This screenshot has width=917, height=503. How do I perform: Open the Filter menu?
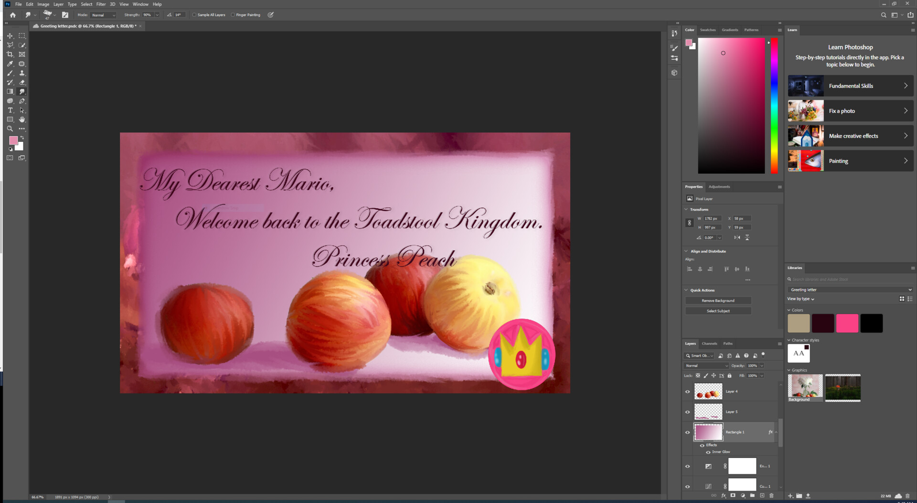pos(101,4)
